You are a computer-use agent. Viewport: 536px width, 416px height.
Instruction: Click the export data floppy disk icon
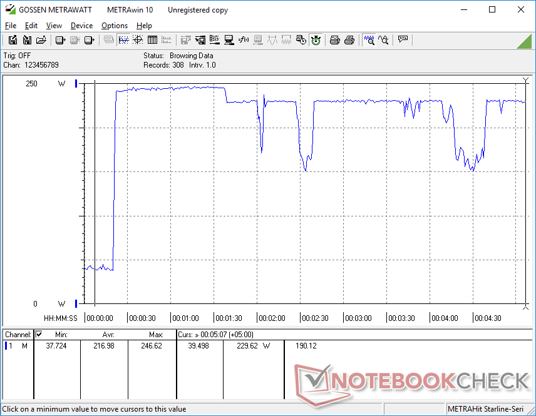pos(13,40)
